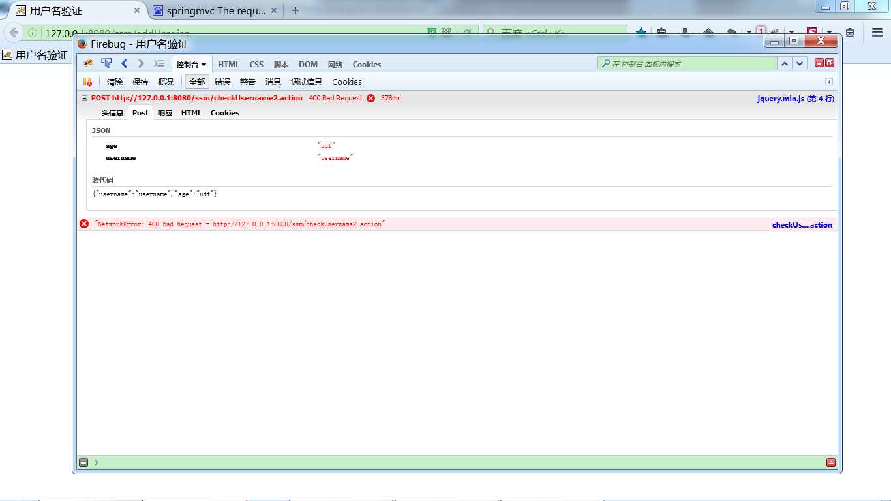Filter console by Cookies in filter bar
The height and width of the screenshot is (501, 891).
click(x=347, y=82)
